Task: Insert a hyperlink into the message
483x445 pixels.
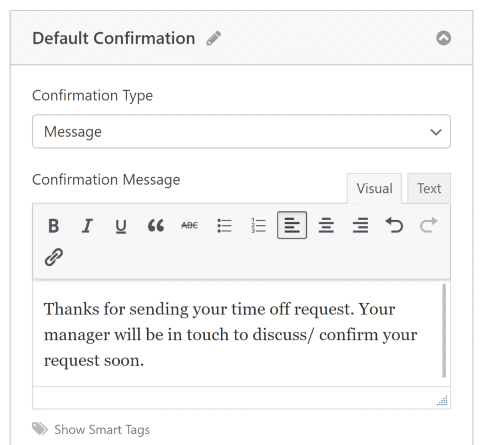Action: [x=53, y=256]
